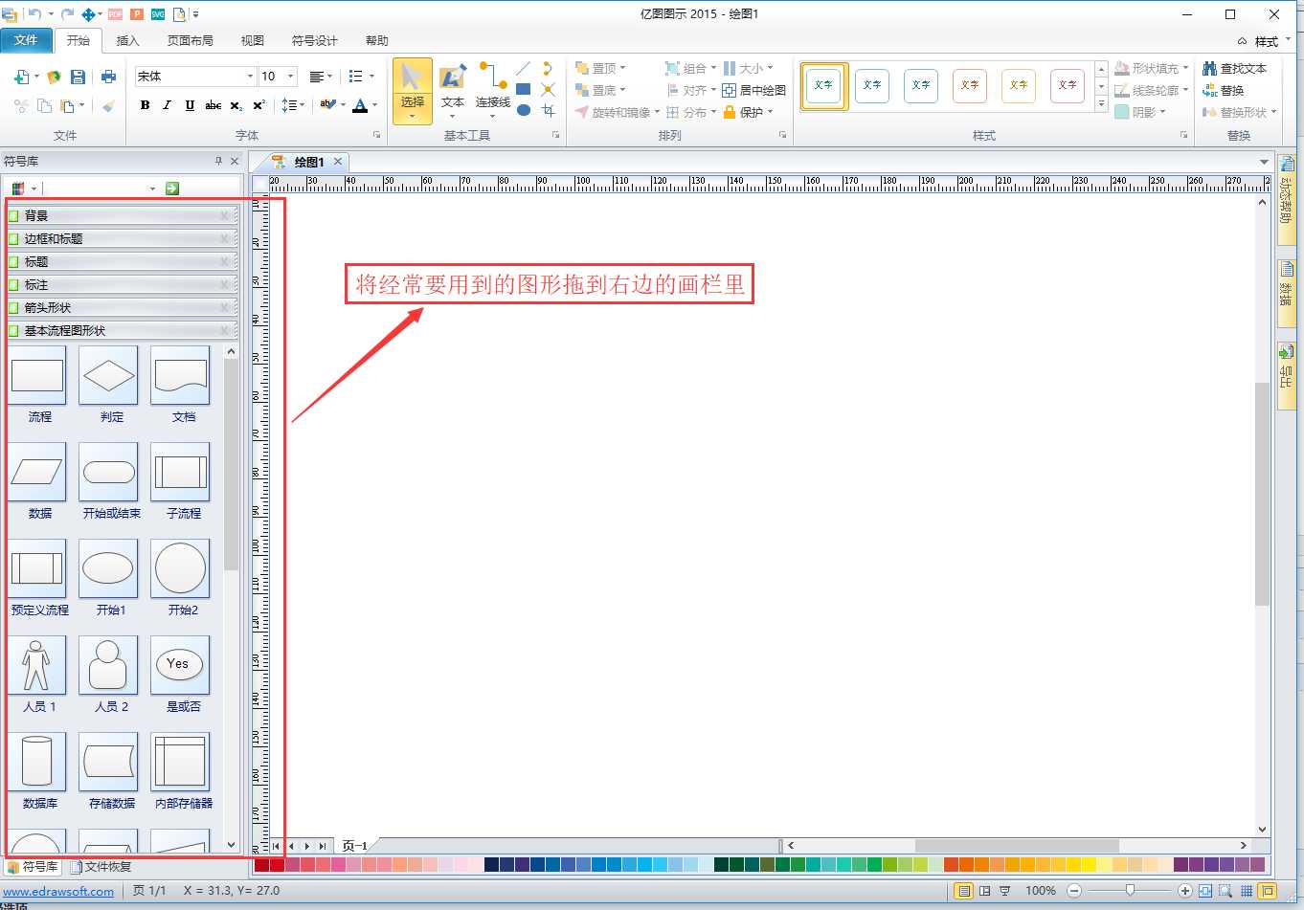
Task: Expand the Bring to Front (置顶) dropdown
Action: pyautogui.click(x=622, y=69)
